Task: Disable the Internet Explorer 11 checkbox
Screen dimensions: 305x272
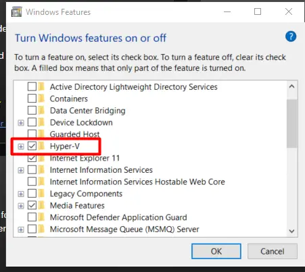Action: 32,158
